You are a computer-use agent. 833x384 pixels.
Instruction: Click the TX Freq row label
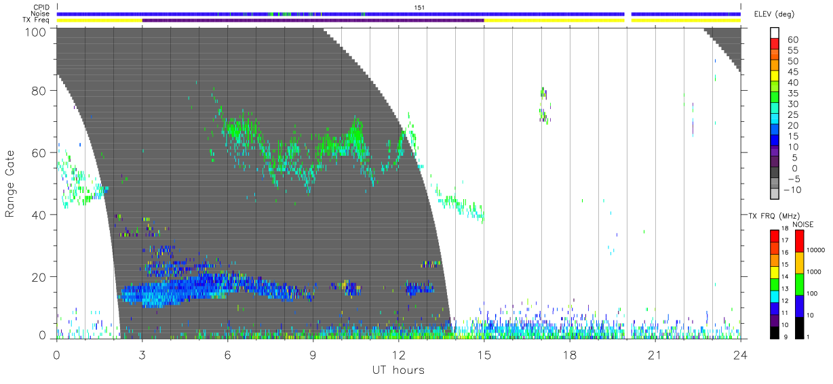pos(37,20)
